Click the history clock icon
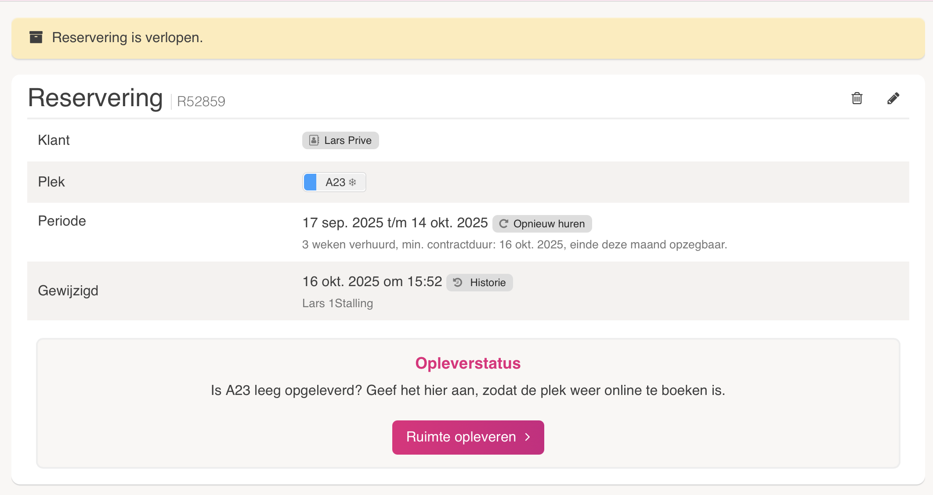 coord(458,282)
